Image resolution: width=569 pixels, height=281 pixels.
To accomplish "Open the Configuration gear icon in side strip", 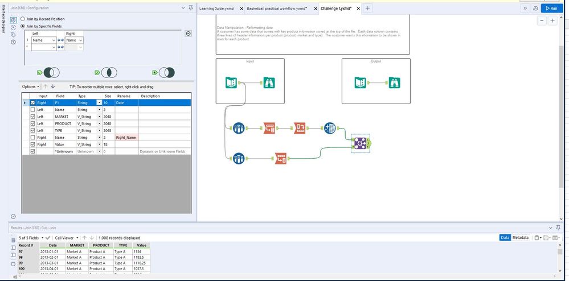I will pyautogui.click(x=14, y=20).
